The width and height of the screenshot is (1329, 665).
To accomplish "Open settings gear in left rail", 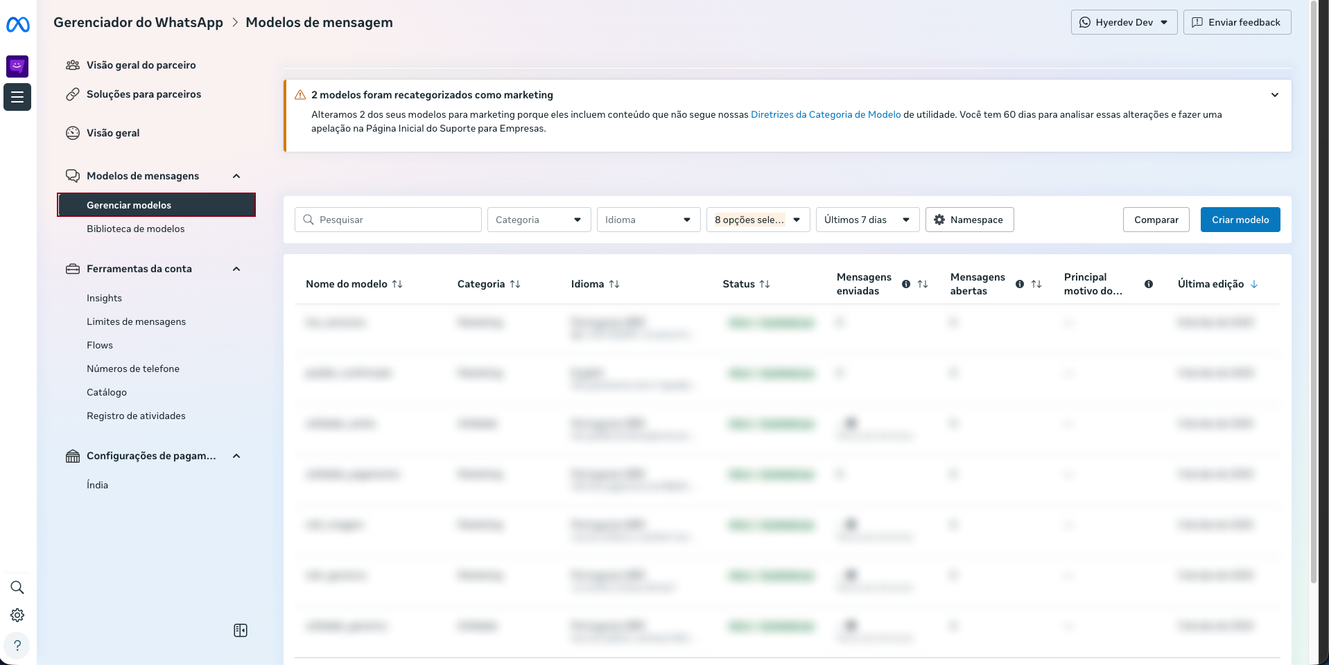I will (x=17, y=615).
